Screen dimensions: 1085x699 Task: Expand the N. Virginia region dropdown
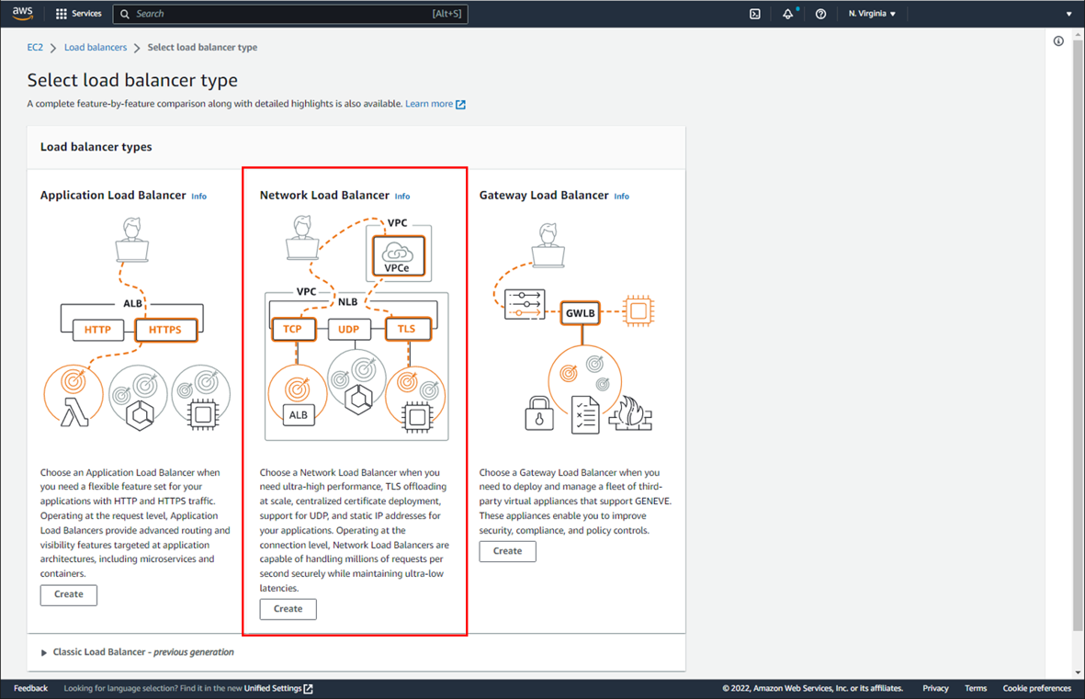click(871, 13)
